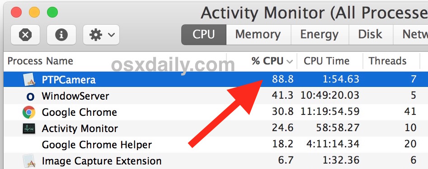Open the gear action menu dropdown
428x169 pixels.
[101, 35]
